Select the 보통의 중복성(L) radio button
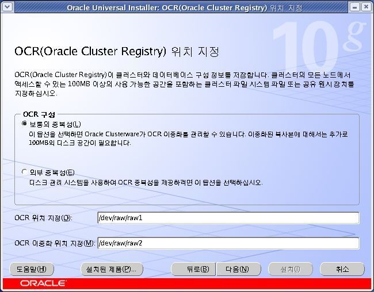The image size is (374, 292). [24, 124]
